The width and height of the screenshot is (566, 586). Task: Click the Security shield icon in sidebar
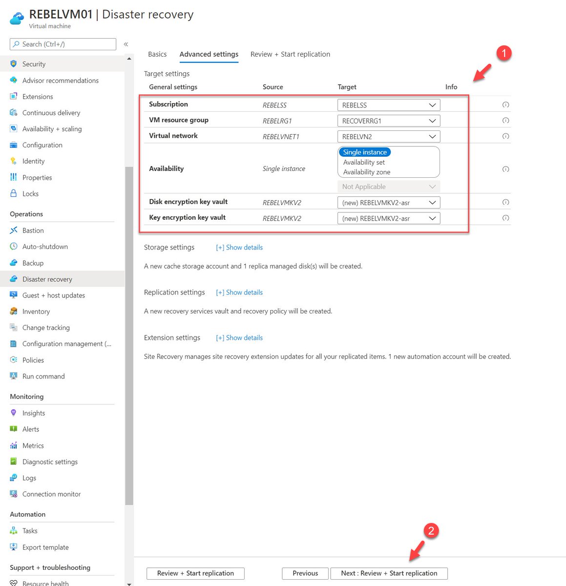tap(14, 63)
